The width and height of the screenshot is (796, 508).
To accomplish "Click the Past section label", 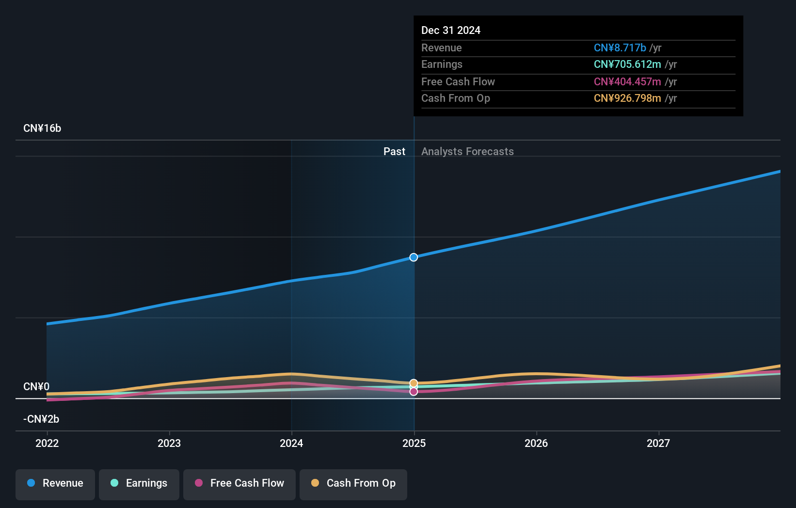I will pyautogui.click(x=394, y=152).
